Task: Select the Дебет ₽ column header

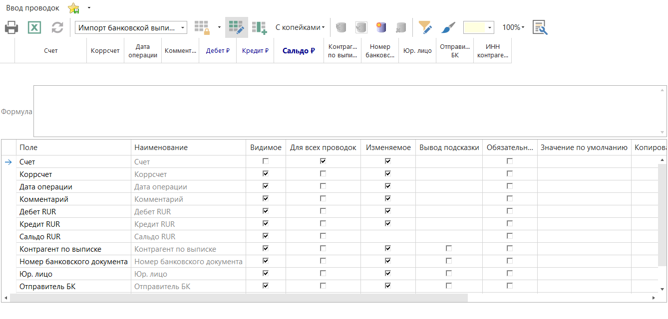Action: pyautogui.click(x=218, y=51)
